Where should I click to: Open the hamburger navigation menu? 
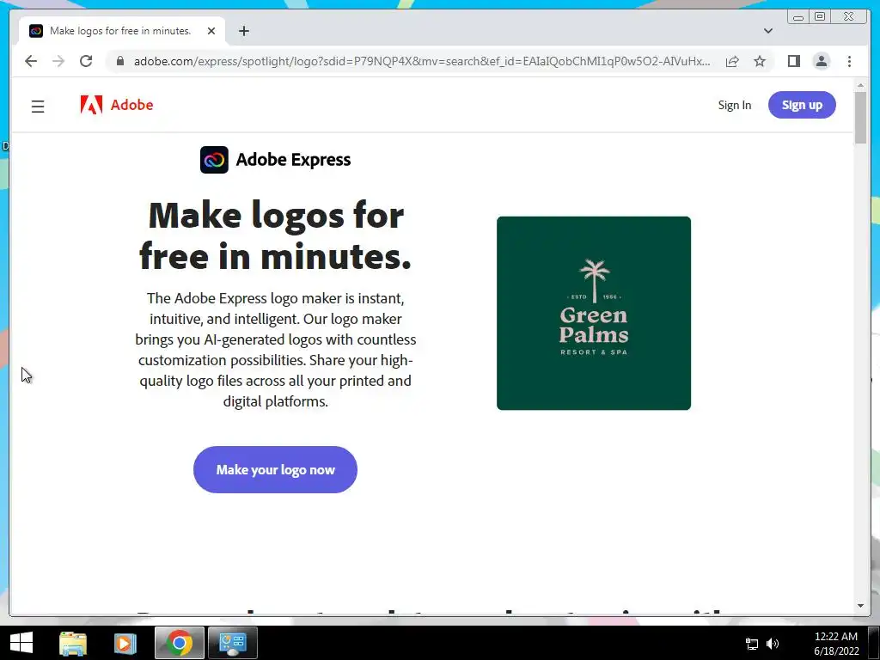[38, 106]
